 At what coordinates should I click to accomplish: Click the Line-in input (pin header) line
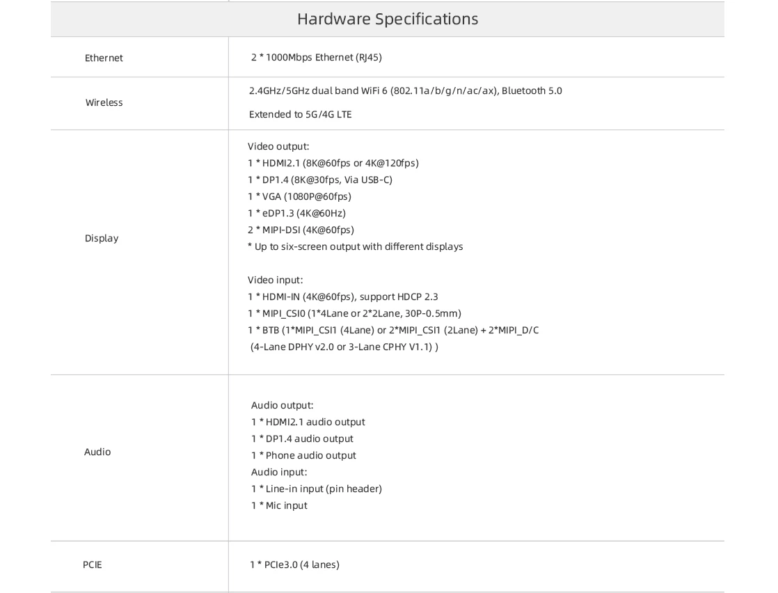[x=317, y=489]
